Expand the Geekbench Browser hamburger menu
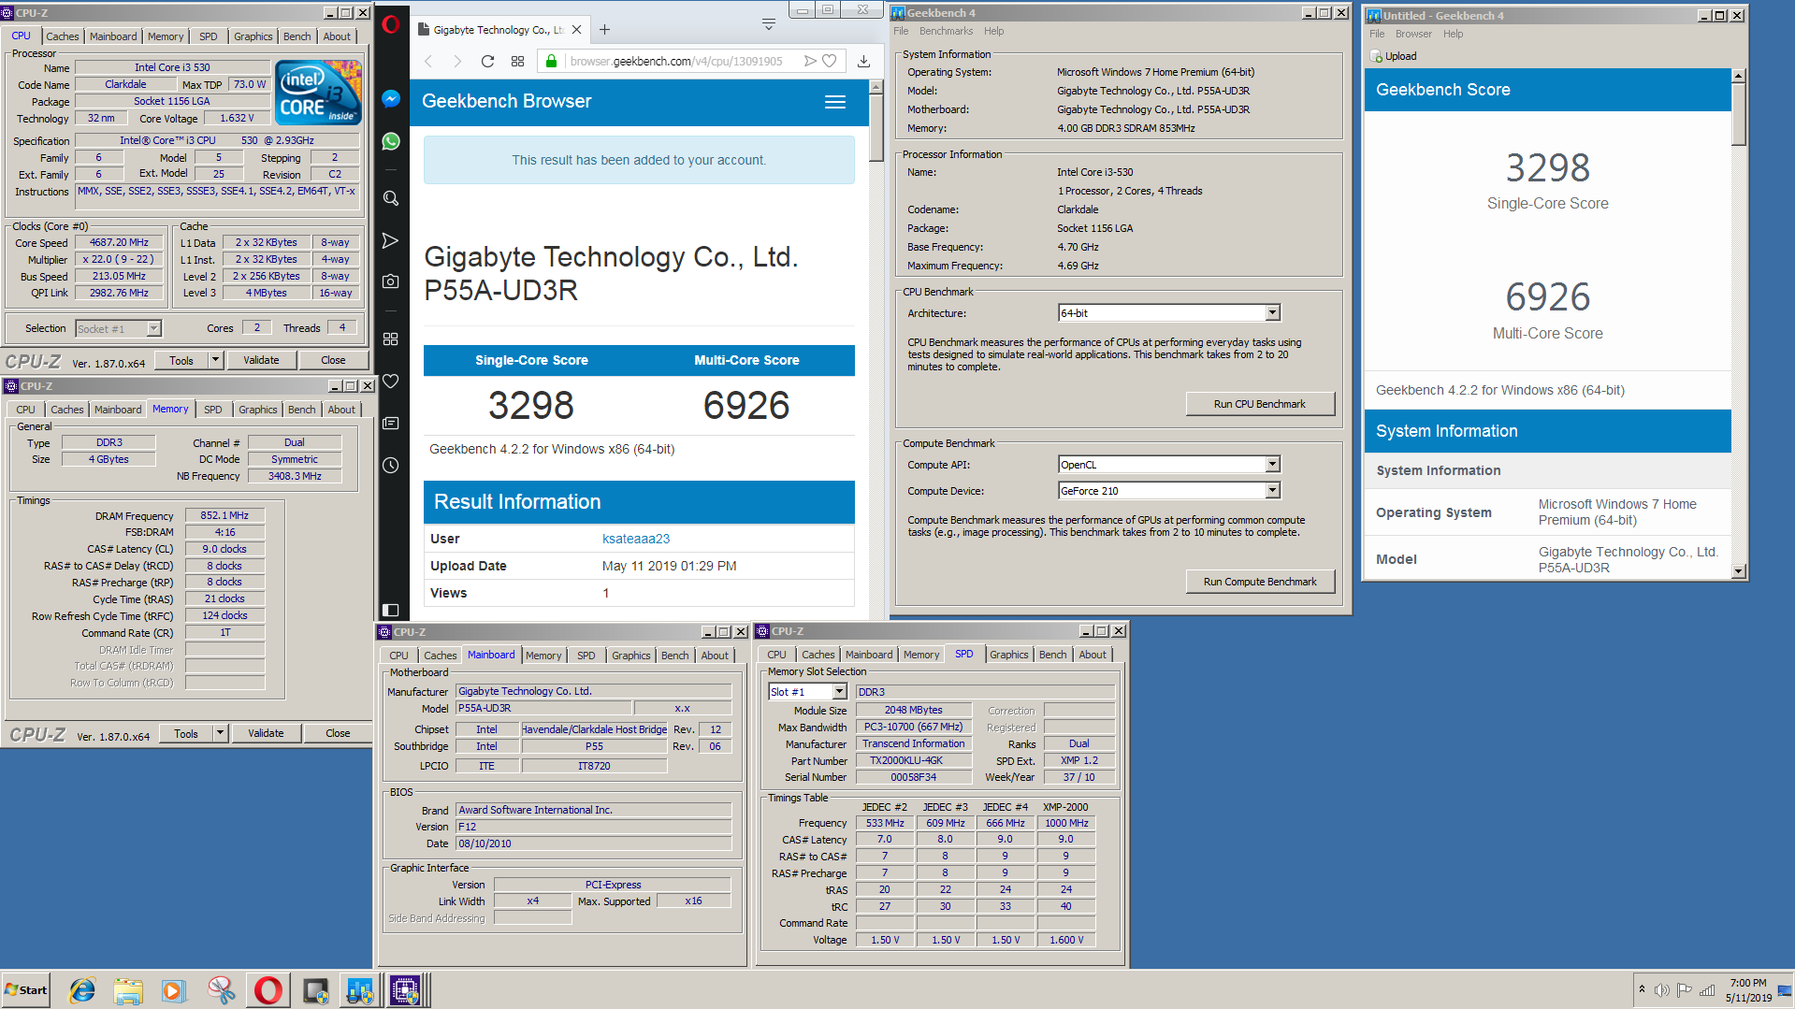 835,102
